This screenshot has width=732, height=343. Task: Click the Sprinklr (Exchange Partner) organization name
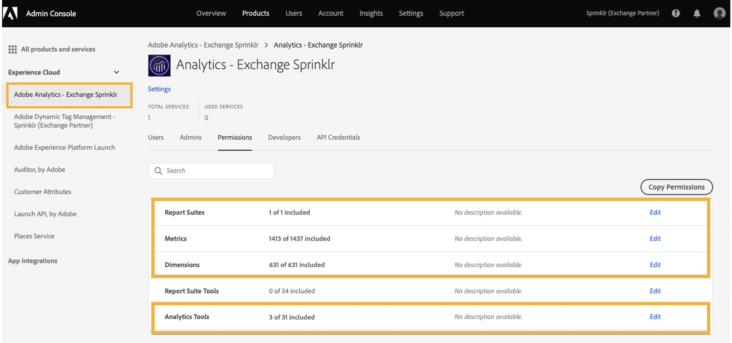pos(622,13)
